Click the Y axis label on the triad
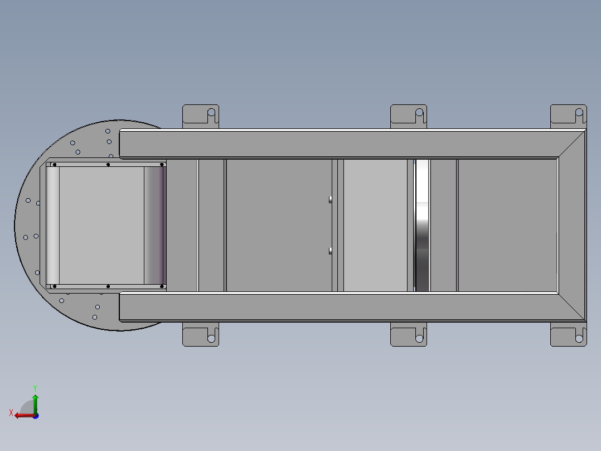 35,388
